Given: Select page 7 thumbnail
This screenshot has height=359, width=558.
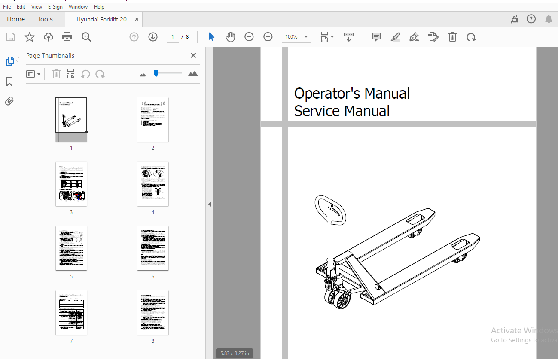Looking at the screenshot, I should click(x=71, y=312).
